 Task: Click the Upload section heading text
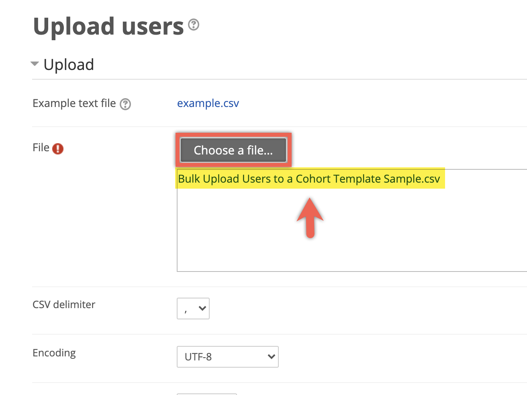coord(69,64)
